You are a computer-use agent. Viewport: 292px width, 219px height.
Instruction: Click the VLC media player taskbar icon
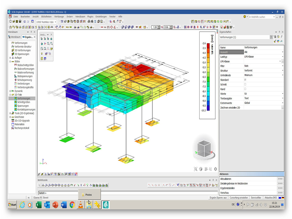(x=80, y=205)
